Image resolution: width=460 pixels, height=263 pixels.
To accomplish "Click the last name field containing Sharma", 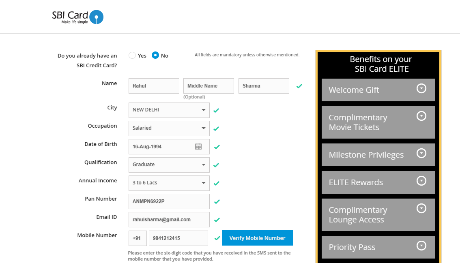I will tap(264, 86).
